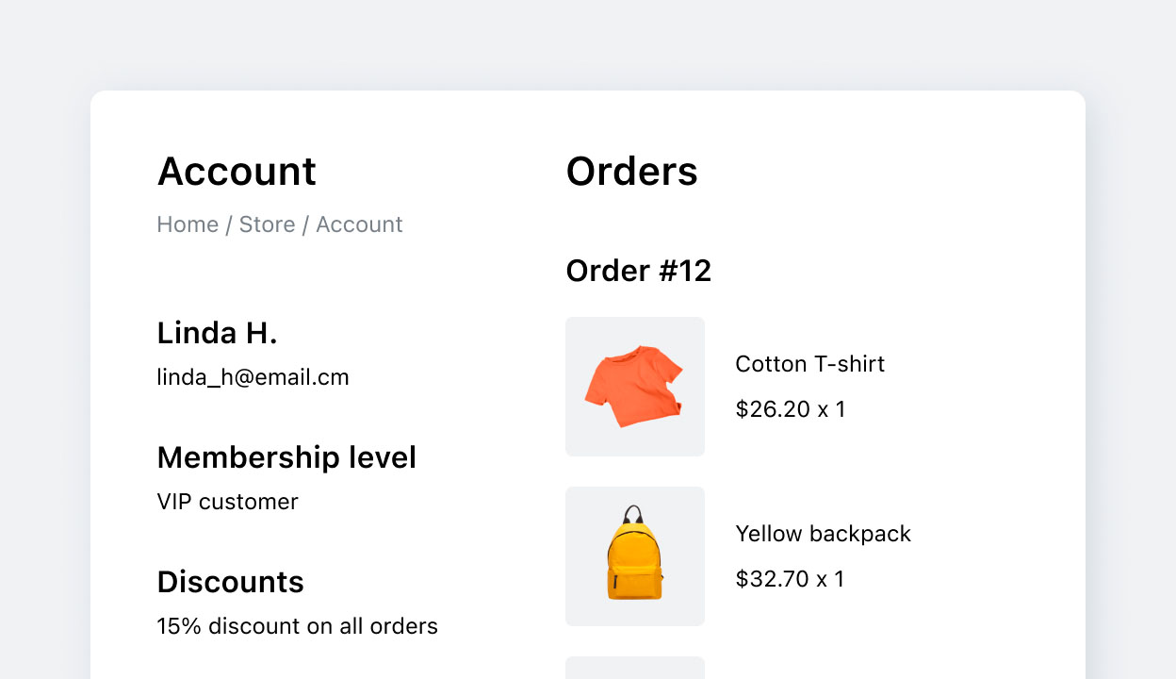1176x679 pixels.
Task: Open the Yellow backpack product title
Action: point(823,534)
